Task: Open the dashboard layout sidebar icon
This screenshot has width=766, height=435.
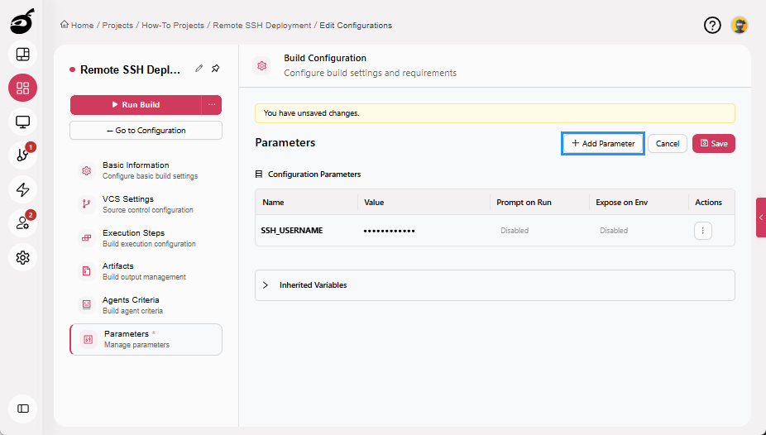Action: coord(22,55)
